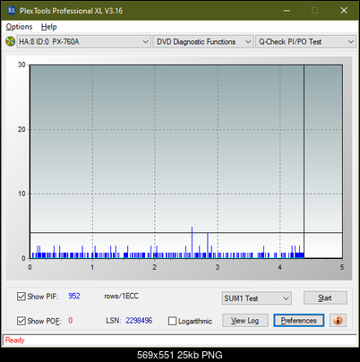The height and width of the screenshot is (362, 360).
Task: Click the tallest blue PIF spike in the graph
Action: click(x=192, y=242)
